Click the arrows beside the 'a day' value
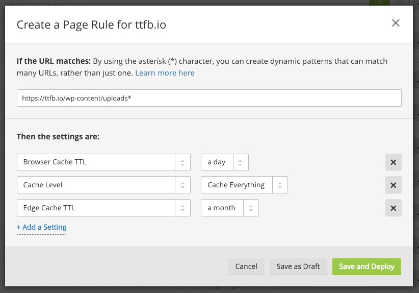 click(241, 162)
